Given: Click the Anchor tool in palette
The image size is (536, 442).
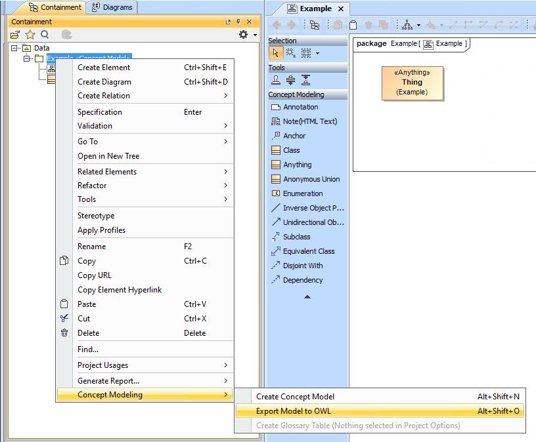Looking at the screenshot, I should (294, 136).
